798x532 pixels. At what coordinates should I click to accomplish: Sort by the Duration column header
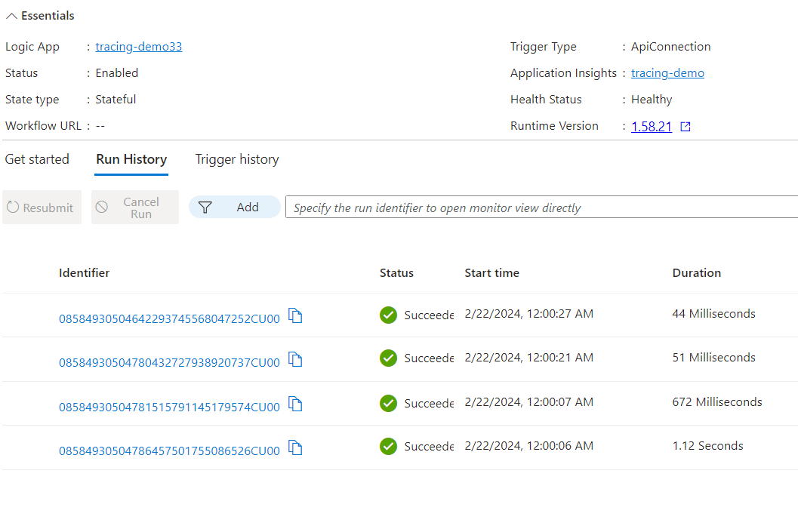696,273
